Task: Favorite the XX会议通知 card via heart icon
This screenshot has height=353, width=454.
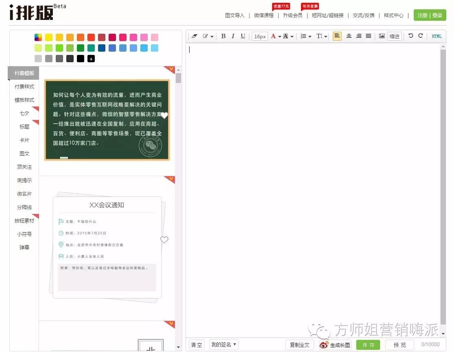Action: 164,240
